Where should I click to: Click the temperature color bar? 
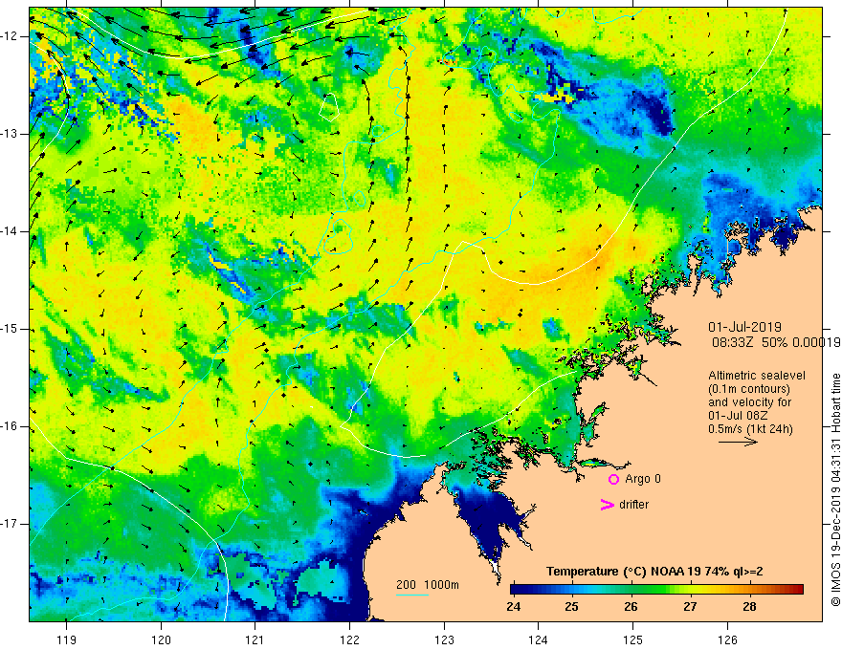(656, 589)
